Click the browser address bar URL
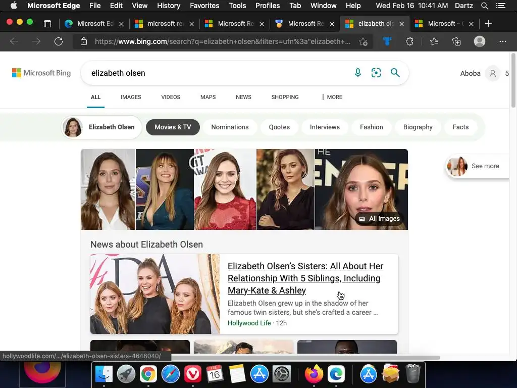Image resolution: width=517 pixels, height=388 pixels. pos(223,41)
